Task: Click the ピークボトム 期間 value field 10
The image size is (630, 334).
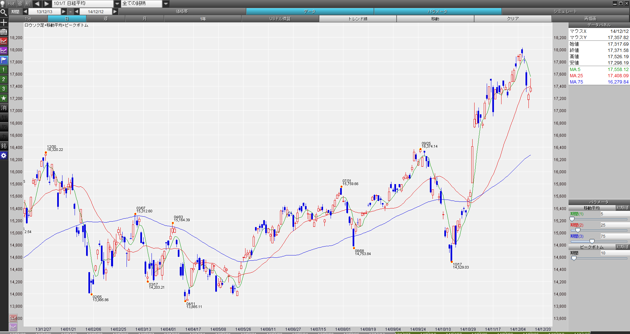Action: 615,253
